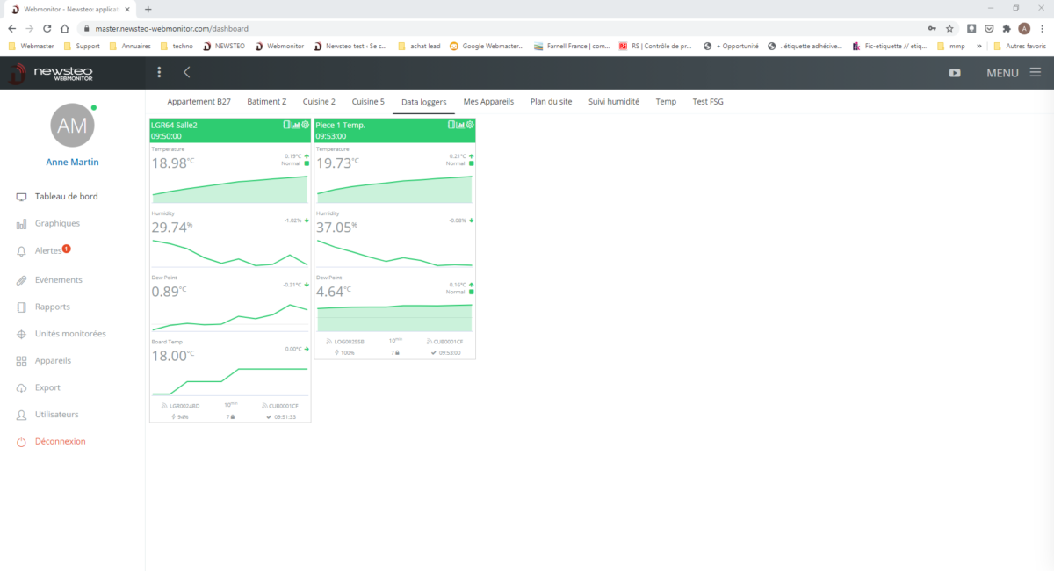Click 37.05% humidity value

[x=337, y=228]
